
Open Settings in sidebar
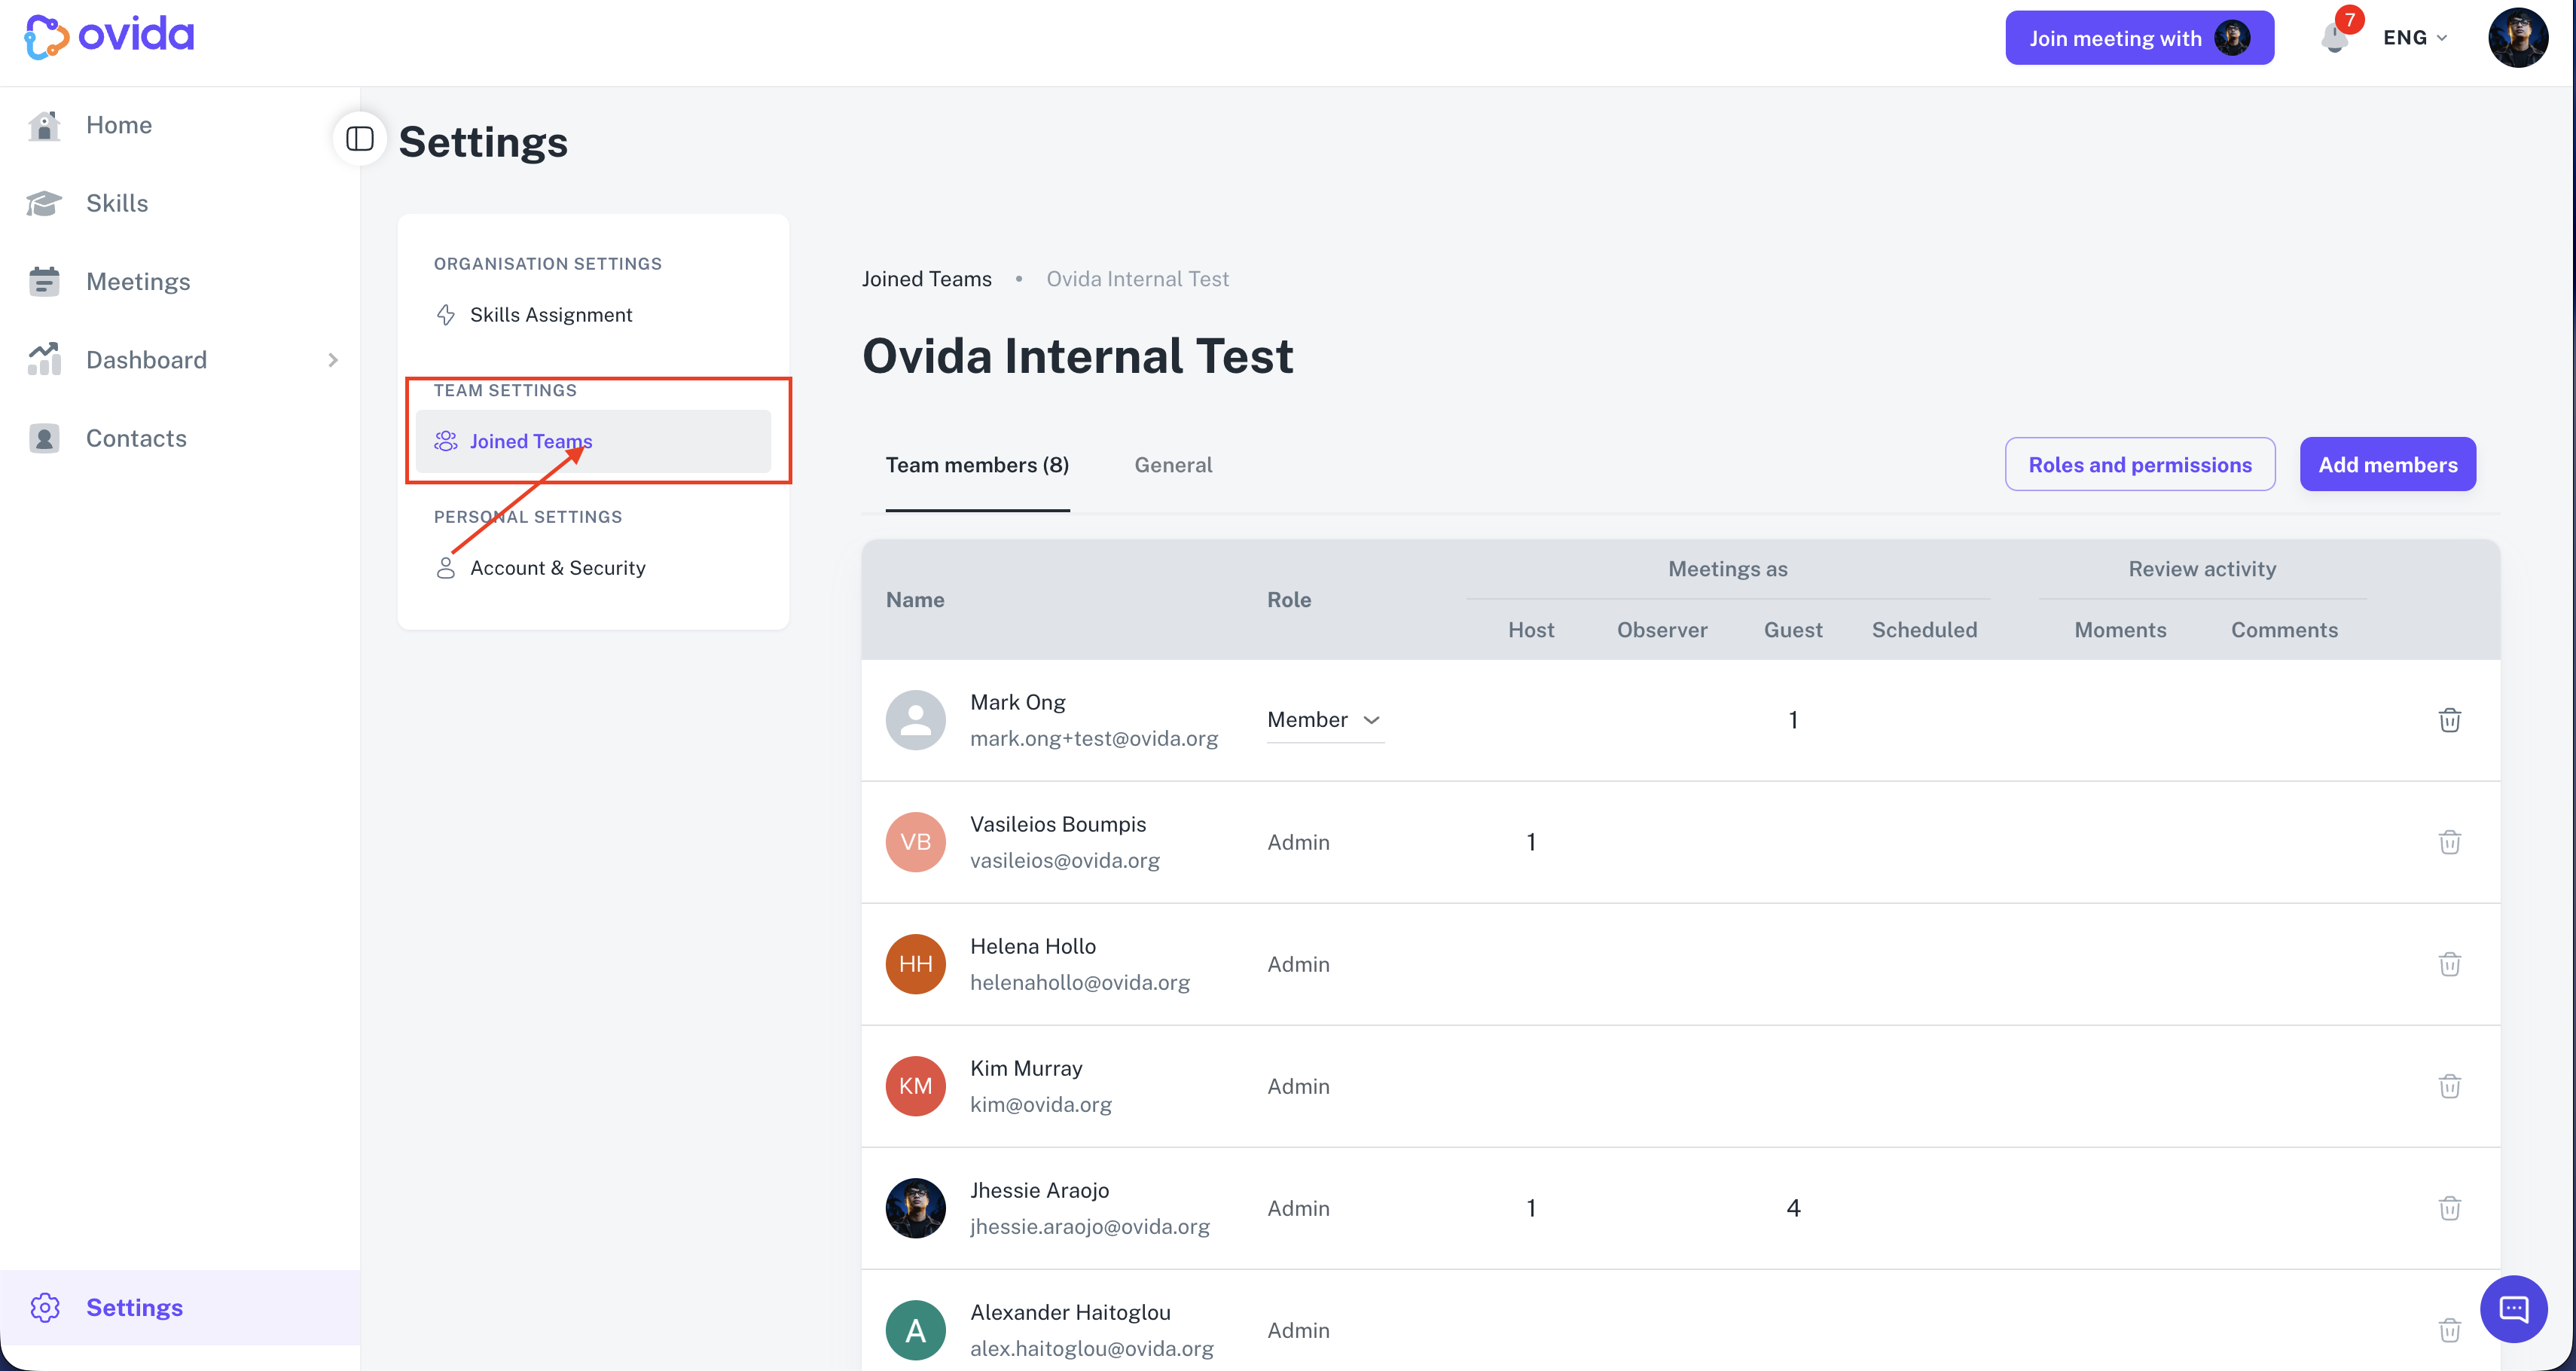pos(180,1307)
